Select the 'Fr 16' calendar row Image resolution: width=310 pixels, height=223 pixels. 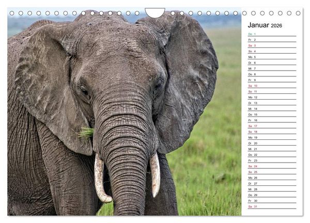[x=272, y=120]
